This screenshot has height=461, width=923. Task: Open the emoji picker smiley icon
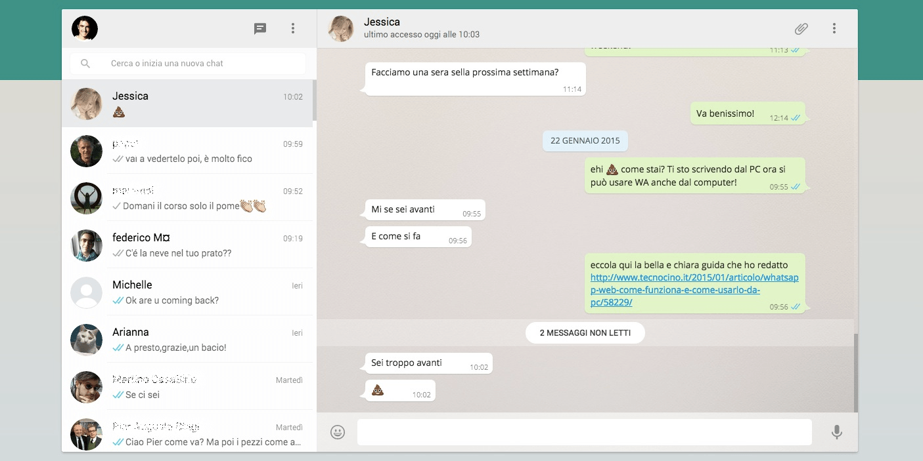tap(338, 432)
